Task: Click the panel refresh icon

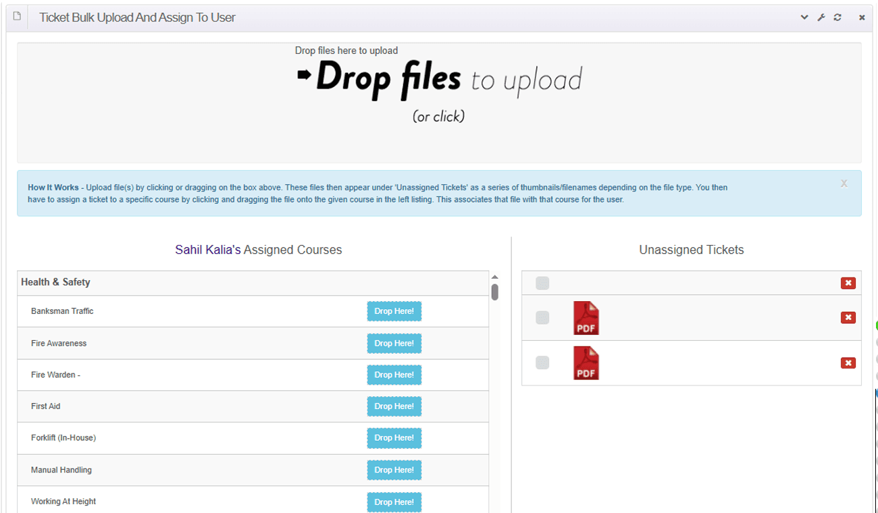Action: (837, 18)
